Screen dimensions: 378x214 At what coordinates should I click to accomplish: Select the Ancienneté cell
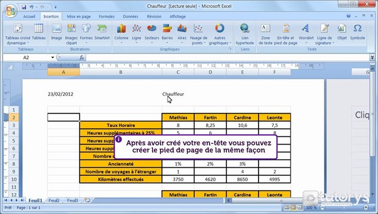[121, 164]
